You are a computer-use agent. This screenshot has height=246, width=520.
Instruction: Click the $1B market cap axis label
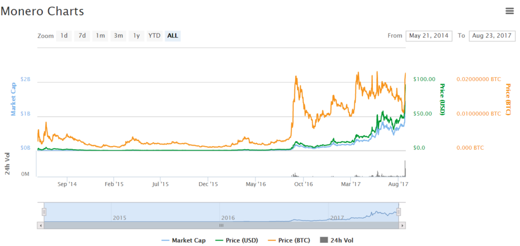click(25, 114)
